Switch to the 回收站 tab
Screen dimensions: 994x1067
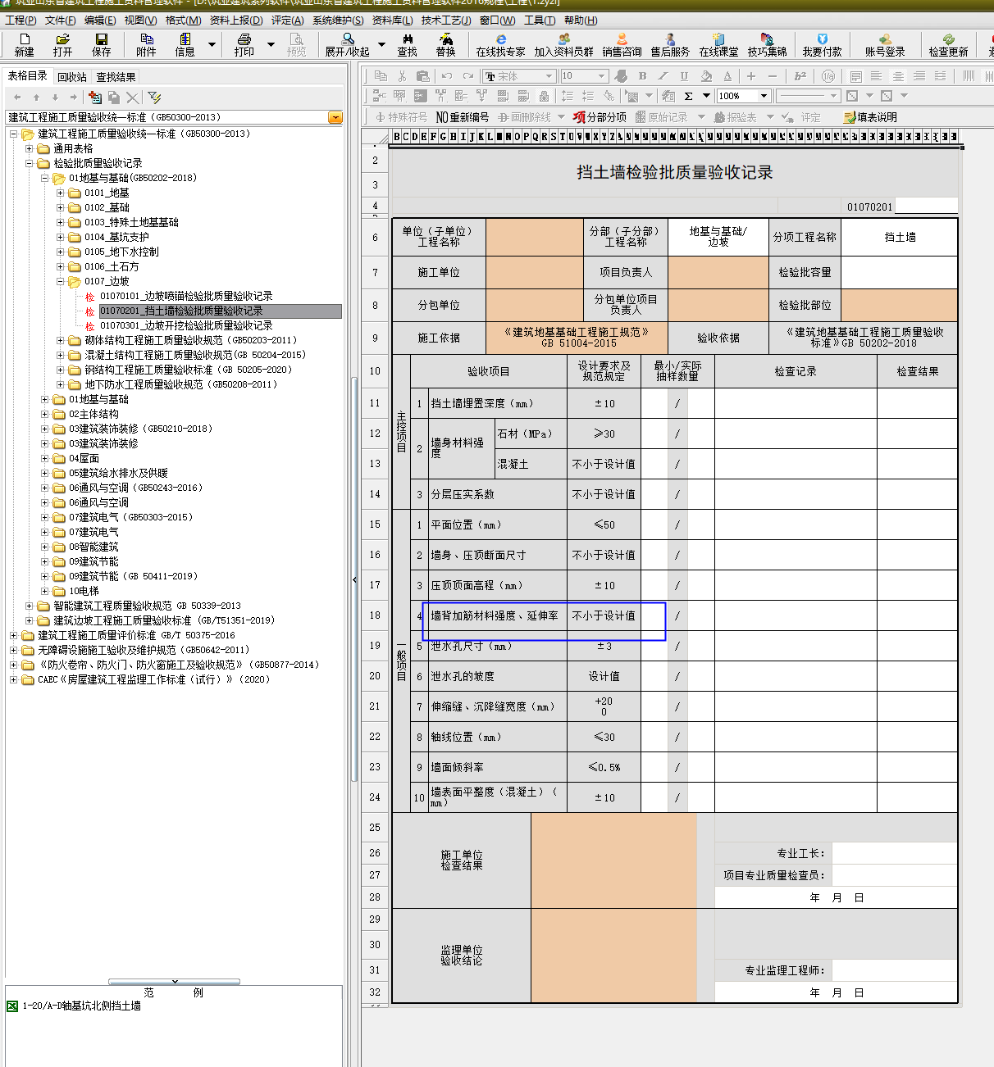tap(72, 76)
